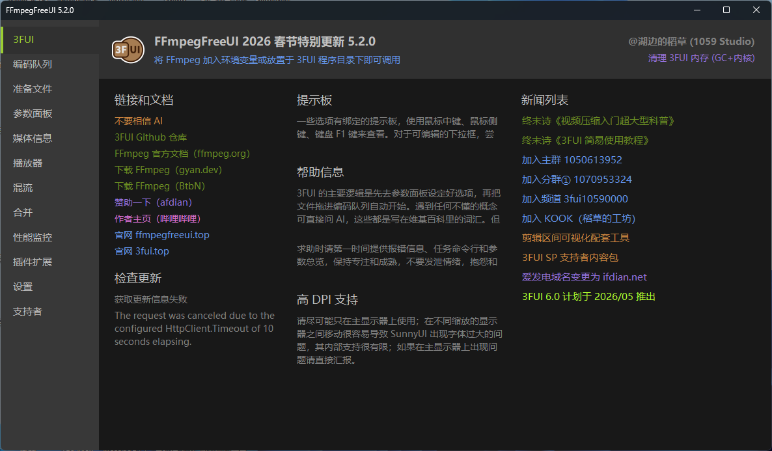Click the 3FUI logo icon
This screenshot has height=451, width=772.
tap(128, 49)
